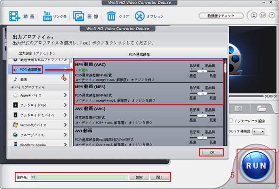Click the Microsoft Windows flag icon
The height and width of the screenshot is (189, 279).
click(x=15, y=125)
